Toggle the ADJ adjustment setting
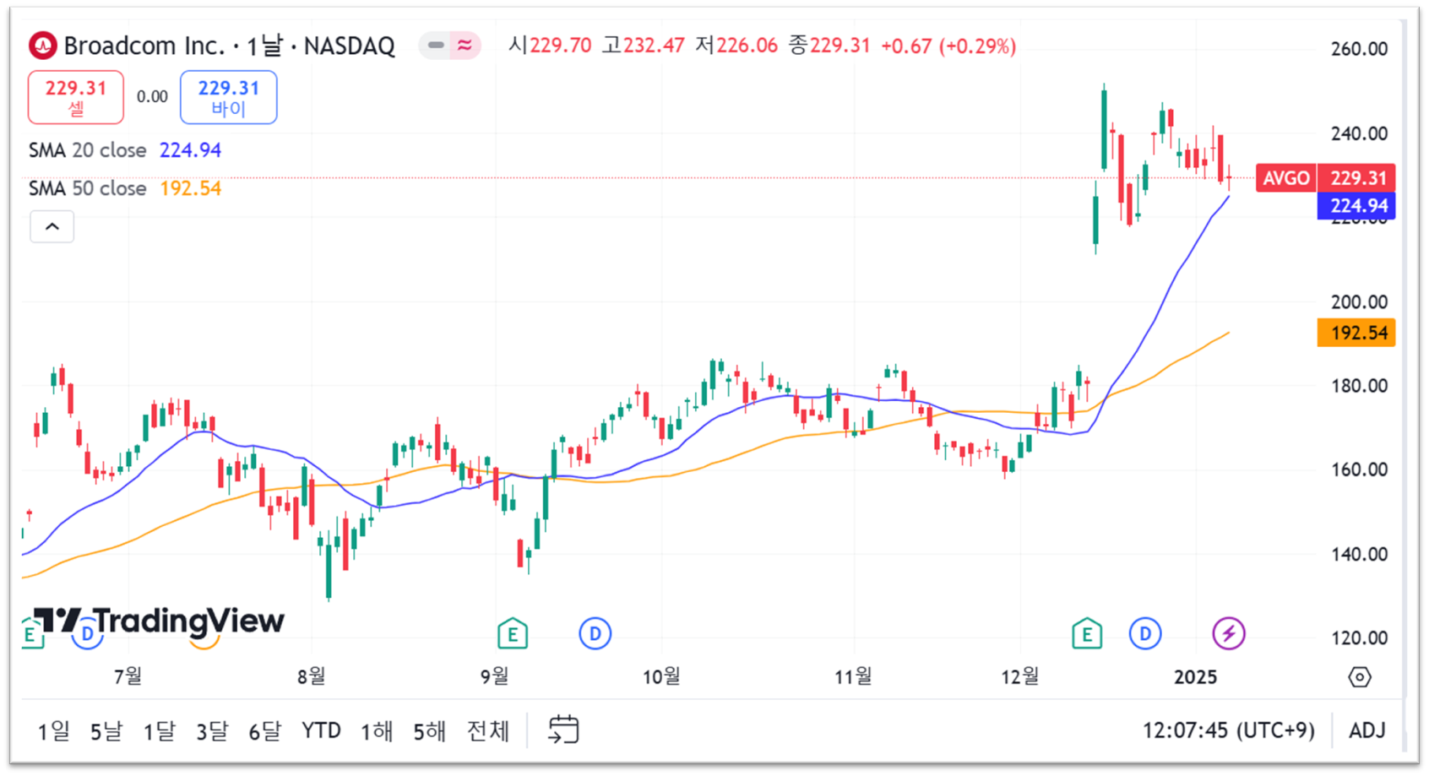 (1367, 730)
